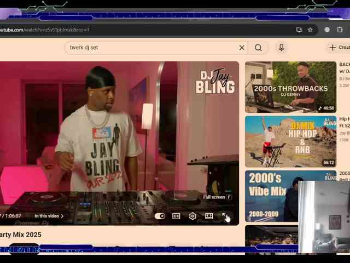Screen dimensions: 350x263
Task: Start voice search with microphone
Action: [282, 48]
